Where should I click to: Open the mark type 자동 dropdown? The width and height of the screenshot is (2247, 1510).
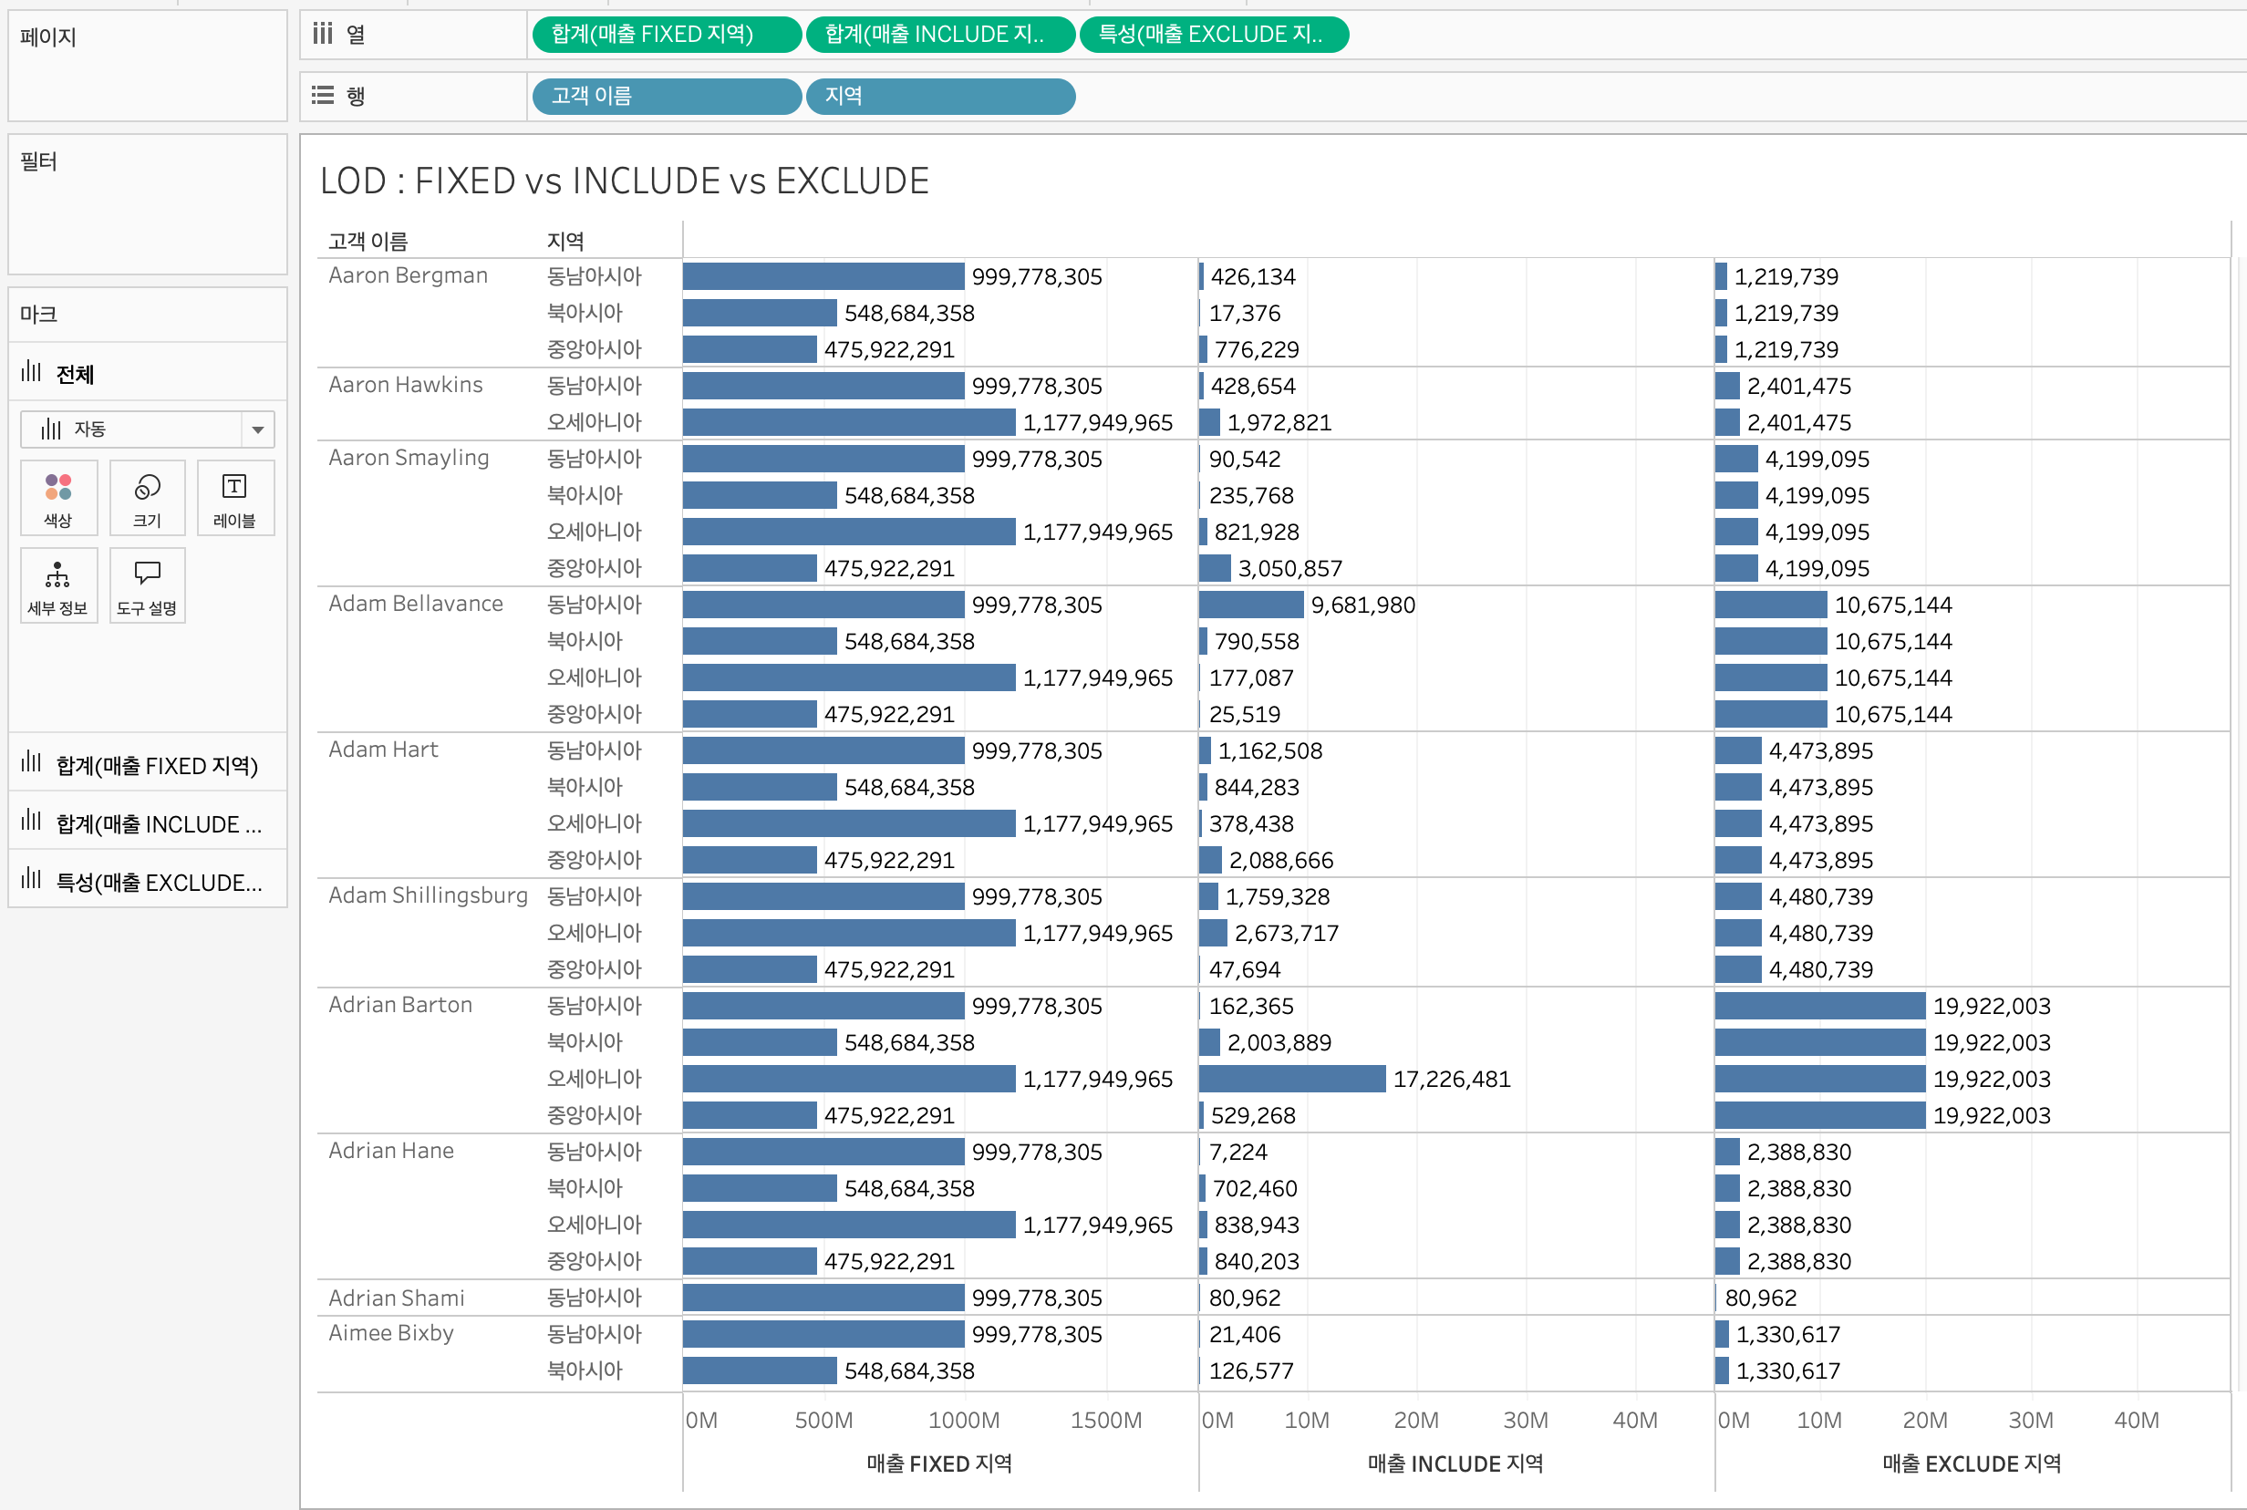(148, 429)
